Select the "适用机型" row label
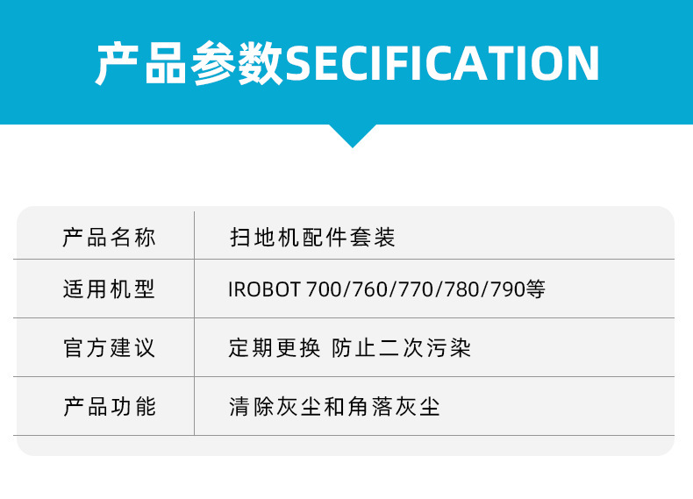 tap(109, 289)
